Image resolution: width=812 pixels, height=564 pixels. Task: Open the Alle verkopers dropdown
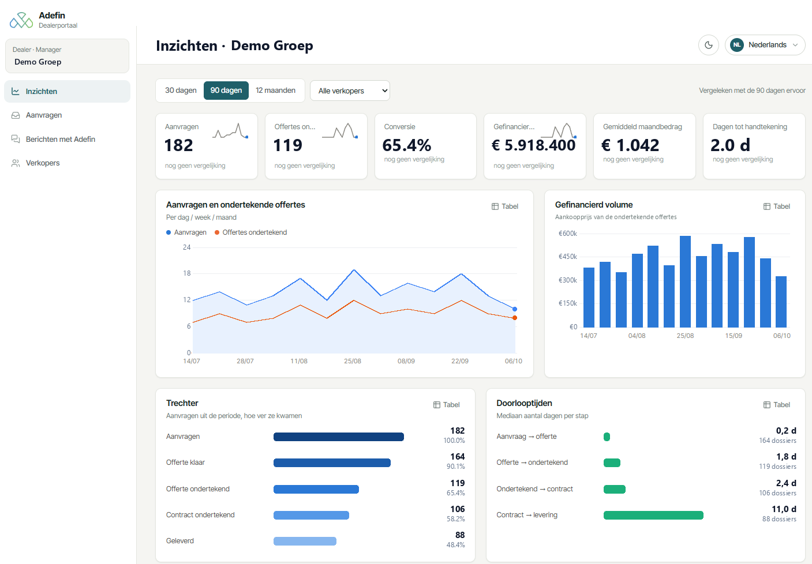(x=350, y=91)
